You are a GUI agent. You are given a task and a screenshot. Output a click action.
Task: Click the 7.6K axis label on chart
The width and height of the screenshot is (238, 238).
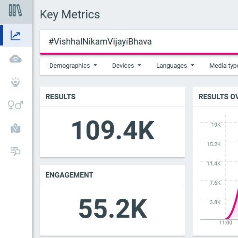tap(215, 183)
